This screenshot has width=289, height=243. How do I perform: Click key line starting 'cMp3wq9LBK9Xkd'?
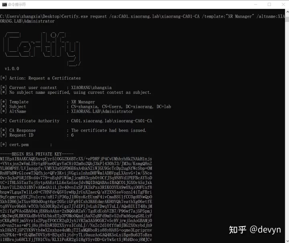(x=76, y=216)
